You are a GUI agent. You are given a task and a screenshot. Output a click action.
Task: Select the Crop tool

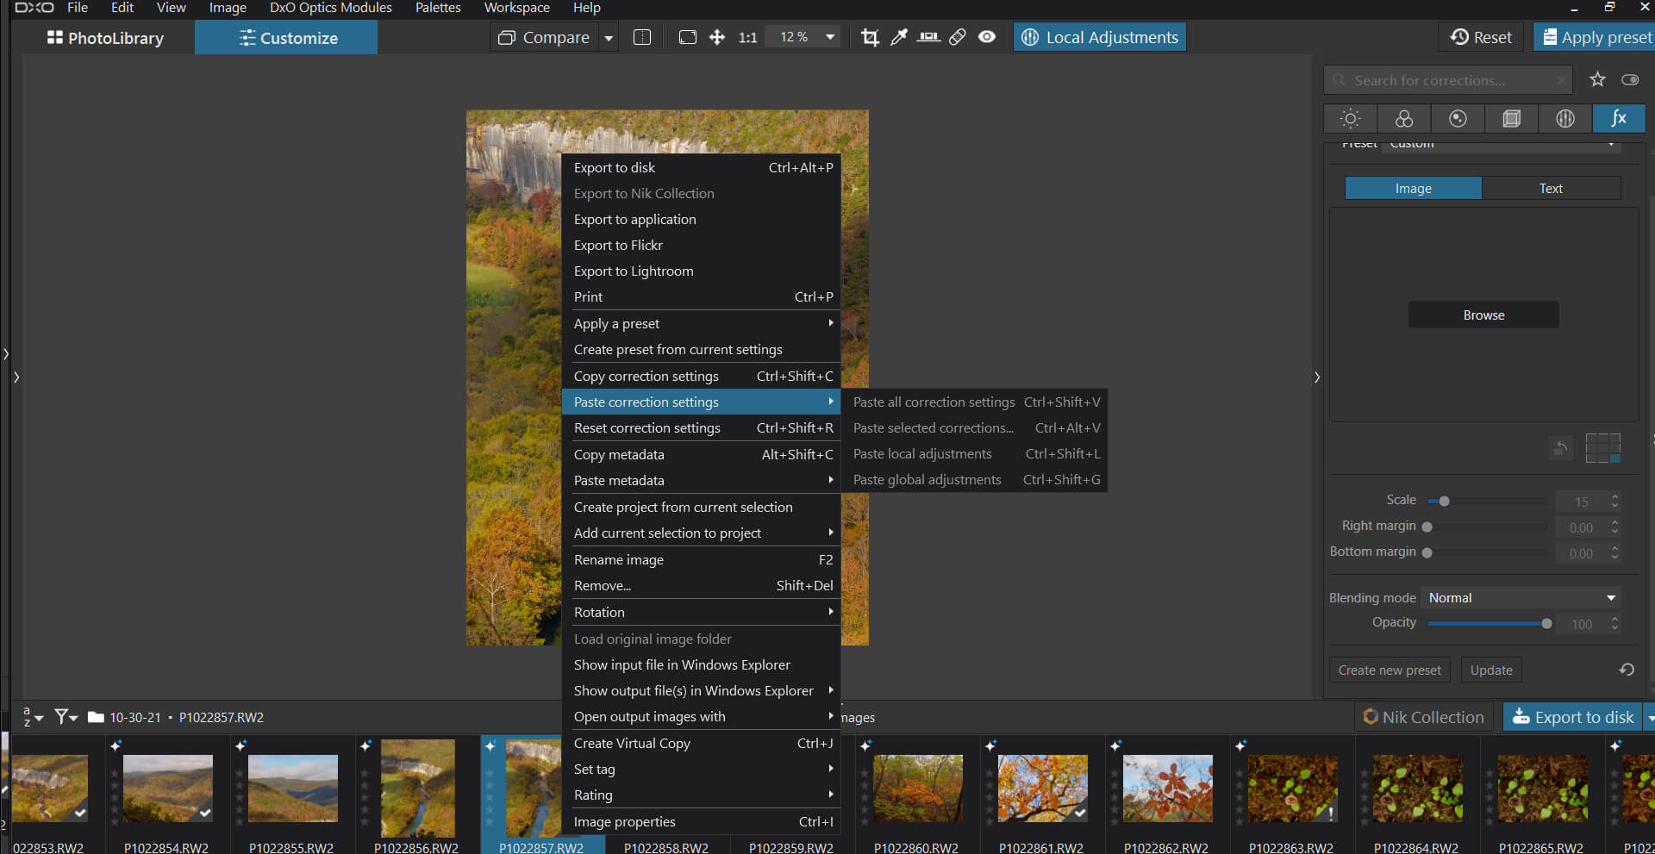point(870,37)
